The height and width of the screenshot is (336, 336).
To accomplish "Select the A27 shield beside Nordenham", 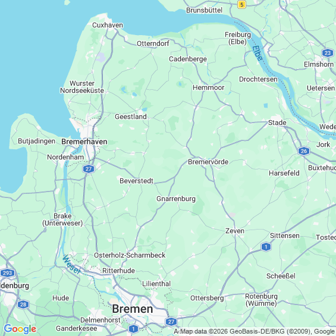I will coord(89,169).
